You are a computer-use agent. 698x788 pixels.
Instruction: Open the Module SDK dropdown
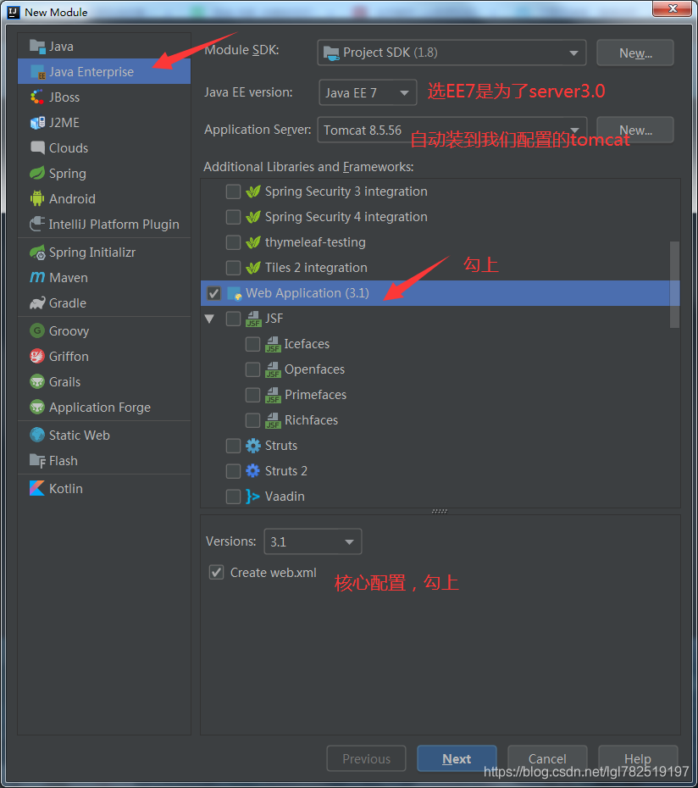[x=451, y=53]
